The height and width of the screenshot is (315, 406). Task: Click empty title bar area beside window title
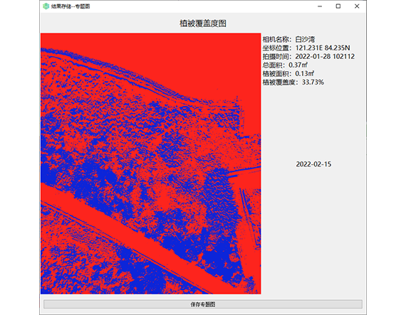202,6
